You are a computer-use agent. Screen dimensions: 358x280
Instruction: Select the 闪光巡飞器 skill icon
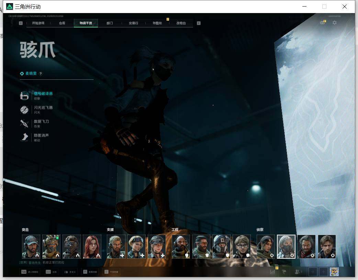click(24, 110)
